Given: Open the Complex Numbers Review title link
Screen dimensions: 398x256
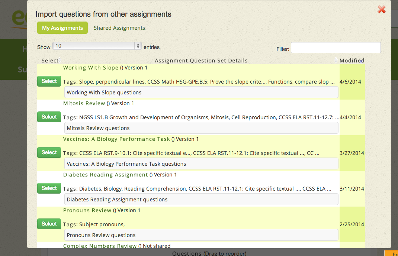Looking at the screenshot, I should [x=100, y=246].
